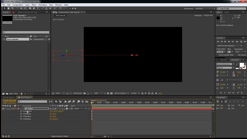Enable the From Current Time checkbox
Image resolution: width=247 pixels, height=139 pixels.
(218, 55)
